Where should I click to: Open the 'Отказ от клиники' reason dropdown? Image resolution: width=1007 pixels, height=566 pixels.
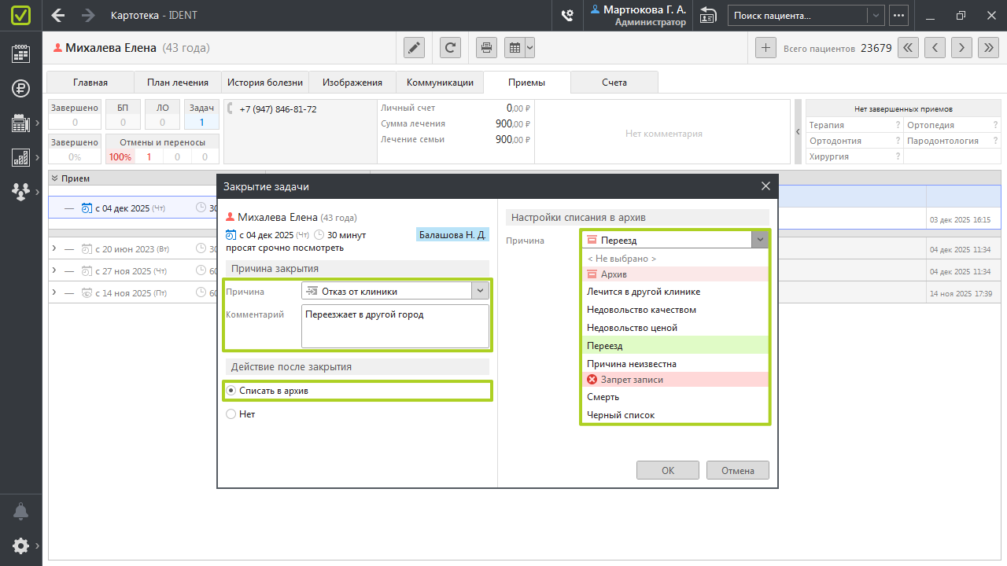(480, 291)
